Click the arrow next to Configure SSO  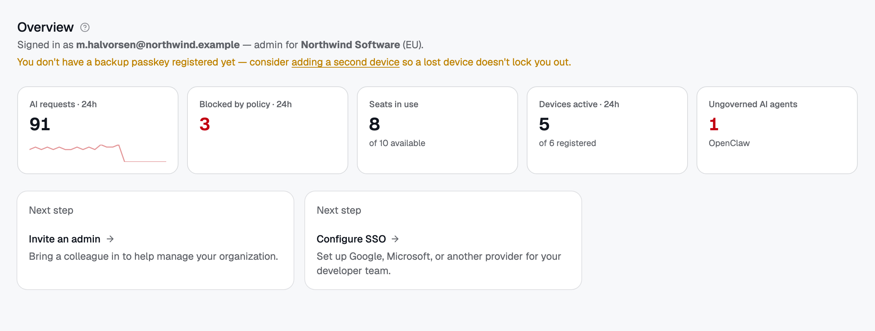pyautogui.click(x=395, y=239)
